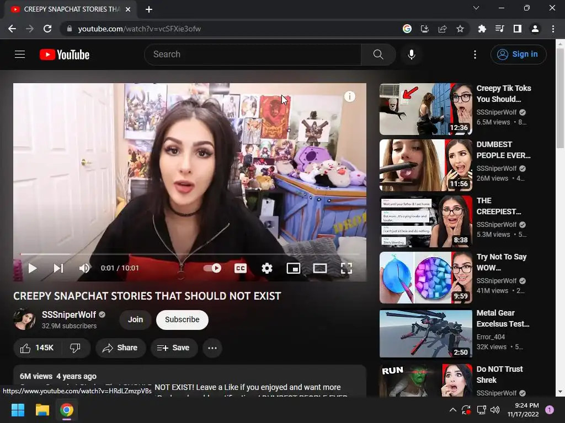Open tab search chevron
The height and width of the screenshot is (423, 565).
coord(476,8)
